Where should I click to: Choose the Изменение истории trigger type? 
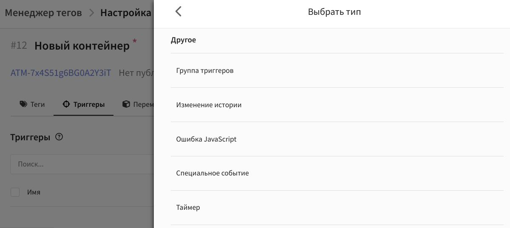click(337, 105)
